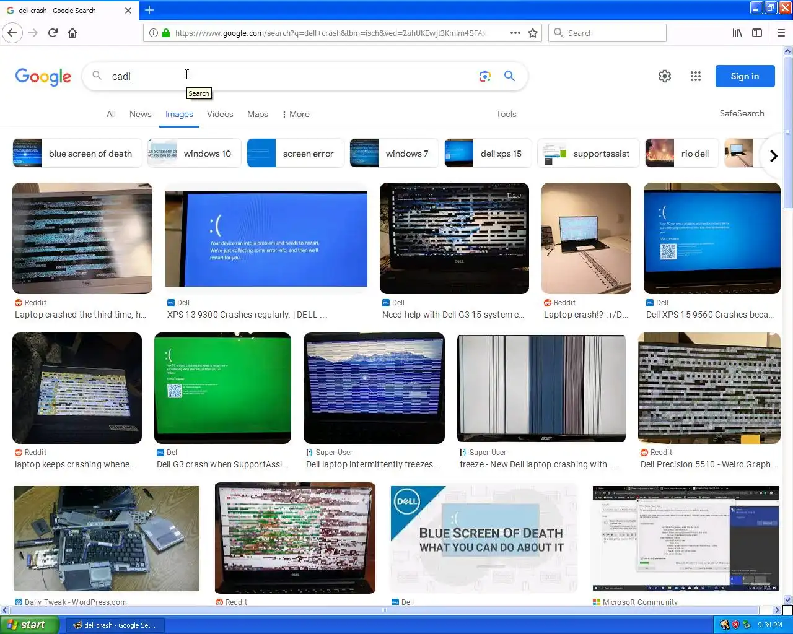
Task: Click the horizontal scrollbar left arrow
Action: point(5,610)
